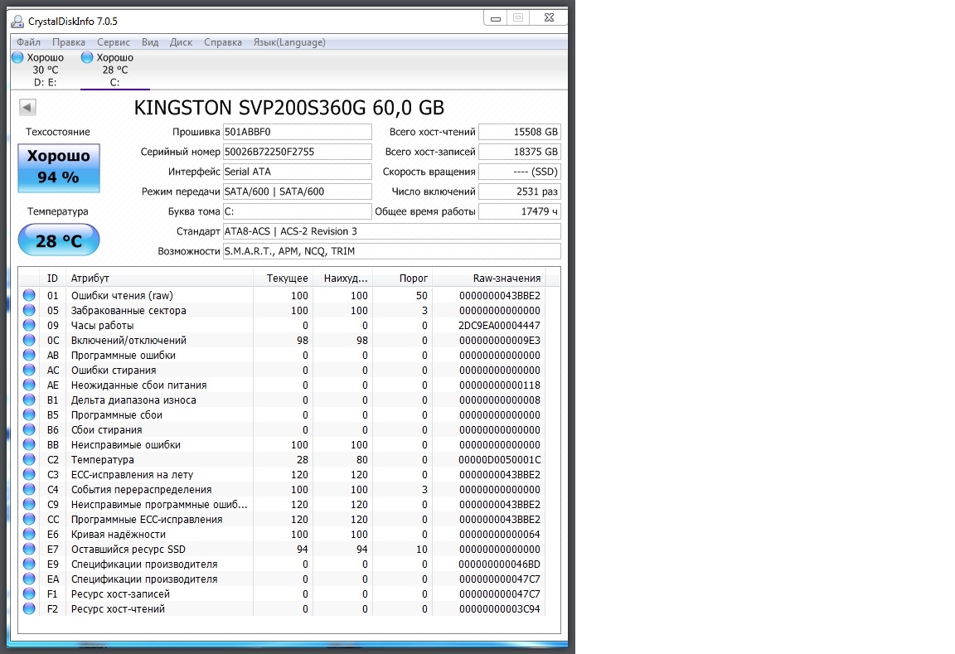Click the serial number field 50026B72250F2755
Image resolution: width=955 pixels, height=654 pixels.
(298, 152)
